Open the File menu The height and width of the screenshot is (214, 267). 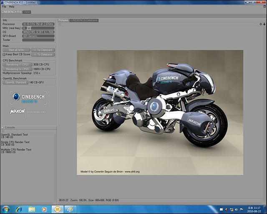pos(4,7)
